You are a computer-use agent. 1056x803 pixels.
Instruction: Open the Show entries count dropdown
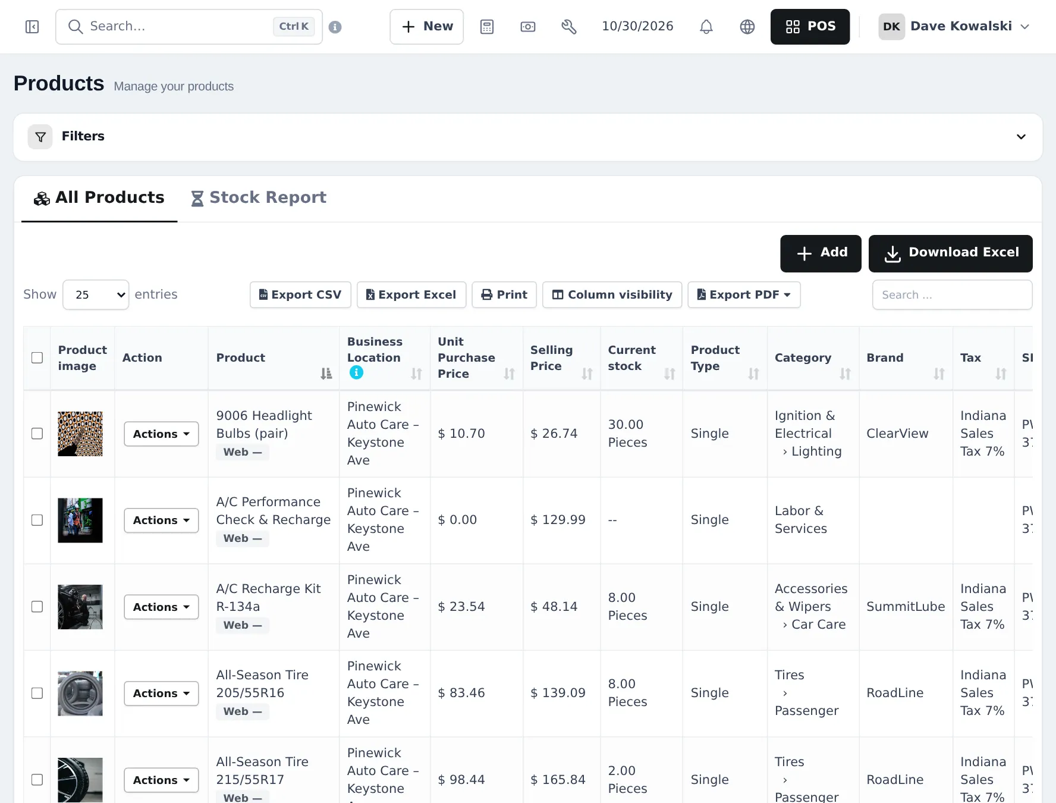click(x=96, y=294)
